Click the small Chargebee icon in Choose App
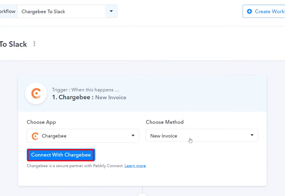The height and width of the screenshot is (196, 285). (x=35, y=136)
